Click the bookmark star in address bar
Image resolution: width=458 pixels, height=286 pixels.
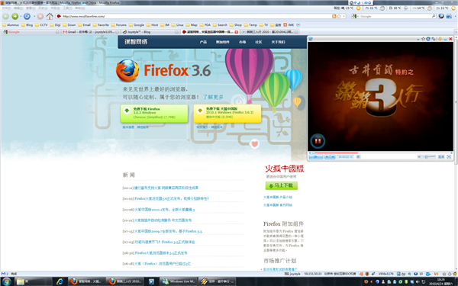click(x=339, y=16)
